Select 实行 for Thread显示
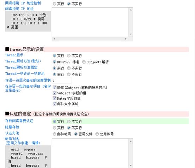Screen dimensions: 195x168 54,56
